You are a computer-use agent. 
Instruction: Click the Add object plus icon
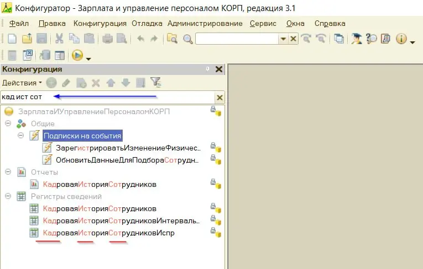[x=51, y=83]
